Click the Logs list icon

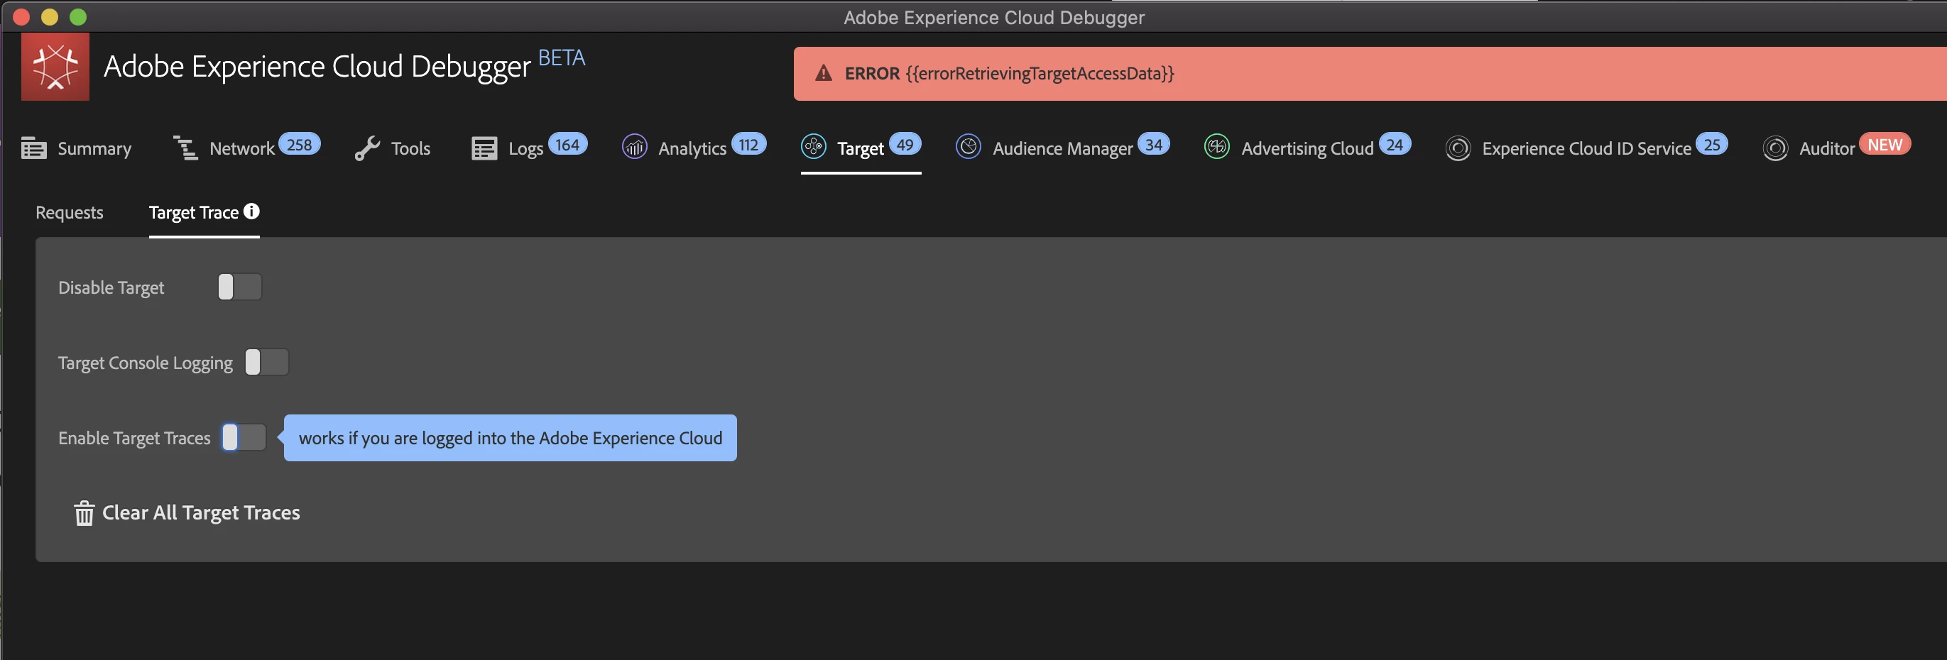click(x=484, y=148)
